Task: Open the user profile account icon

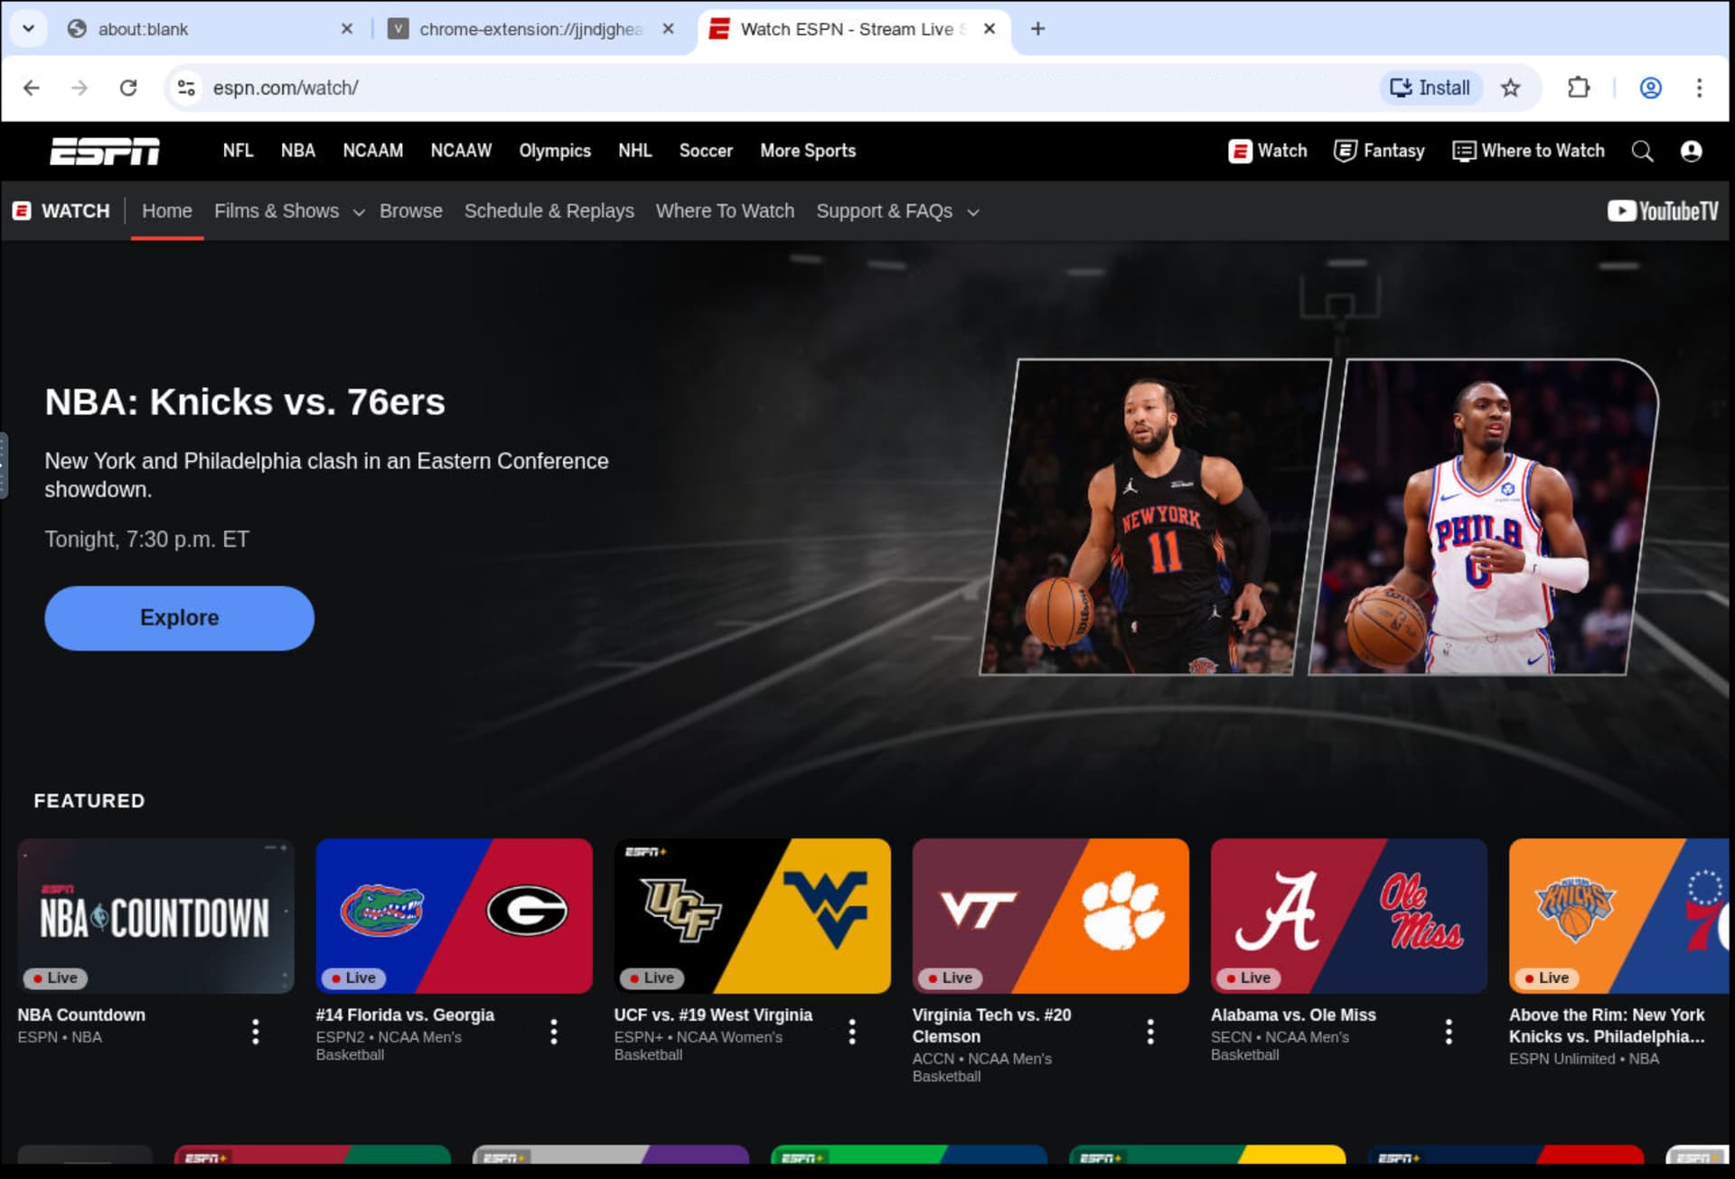Action: coord(1691,151)
